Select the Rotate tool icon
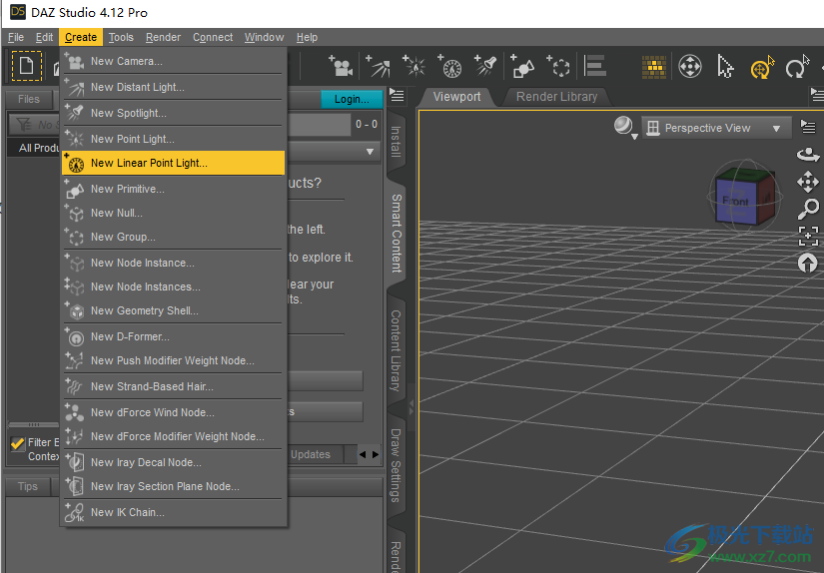This screenshot has height=573, width=824. tap(796, 67)
